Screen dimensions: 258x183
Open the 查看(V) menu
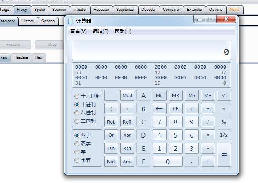pos(78,31)
